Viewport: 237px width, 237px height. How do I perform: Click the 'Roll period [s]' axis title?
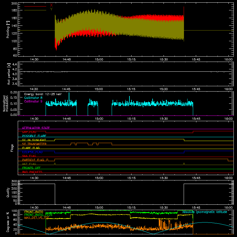pyautogui.click(x=9, y=74)
